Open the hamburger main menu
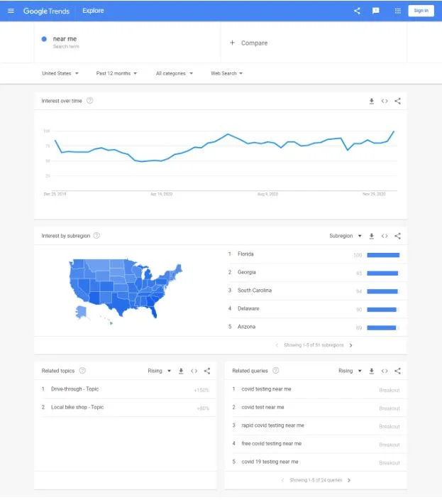 click(11, 11)
